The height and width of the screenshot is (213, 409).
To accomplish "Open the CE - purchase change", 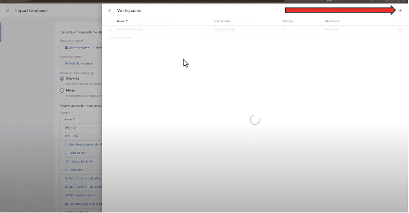I will click(74, 170).
